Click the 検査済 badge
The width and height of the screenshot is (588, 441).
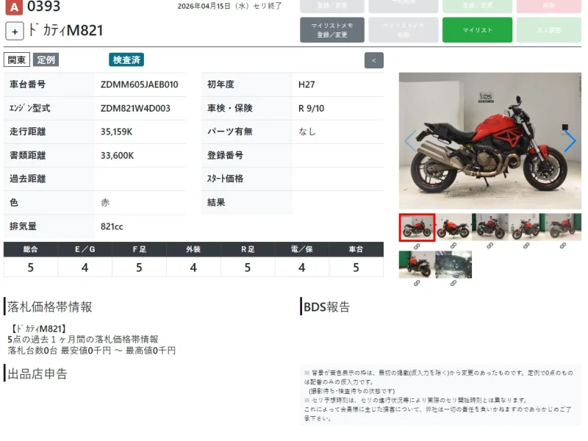tap(126, 60)
